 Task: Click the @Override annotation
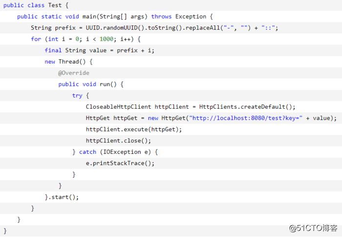[x=74, y=73]
